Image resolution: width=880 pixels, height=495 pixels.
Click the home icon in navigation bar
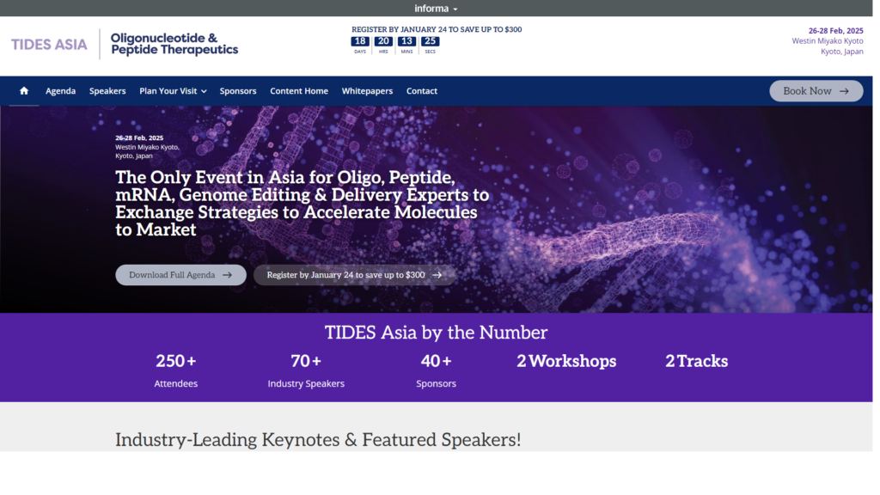point(23,91)
